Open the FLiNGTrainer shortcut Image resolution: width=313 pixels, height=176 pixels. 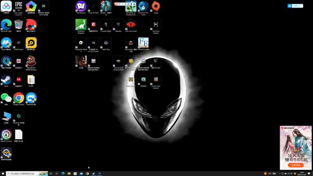[18, 44]
